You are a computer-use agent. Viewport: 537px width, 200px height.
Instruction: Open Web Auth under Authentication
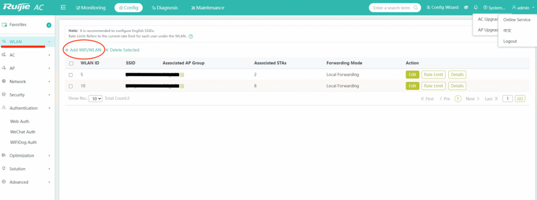(19, 122)
